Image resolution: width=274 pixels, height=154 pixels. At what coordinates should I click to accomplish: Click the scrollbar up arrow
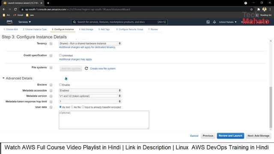pyautogui.click(x=271, y=41)
